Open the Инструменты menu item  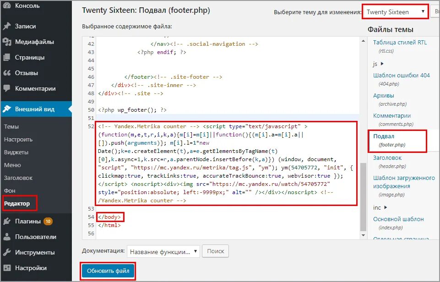[36, 252]
